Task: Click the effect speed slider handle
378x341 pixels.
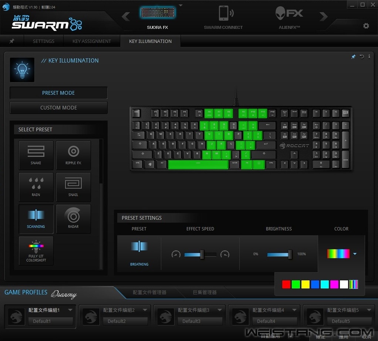Action: pyautogui.click(x=202, y=254)
